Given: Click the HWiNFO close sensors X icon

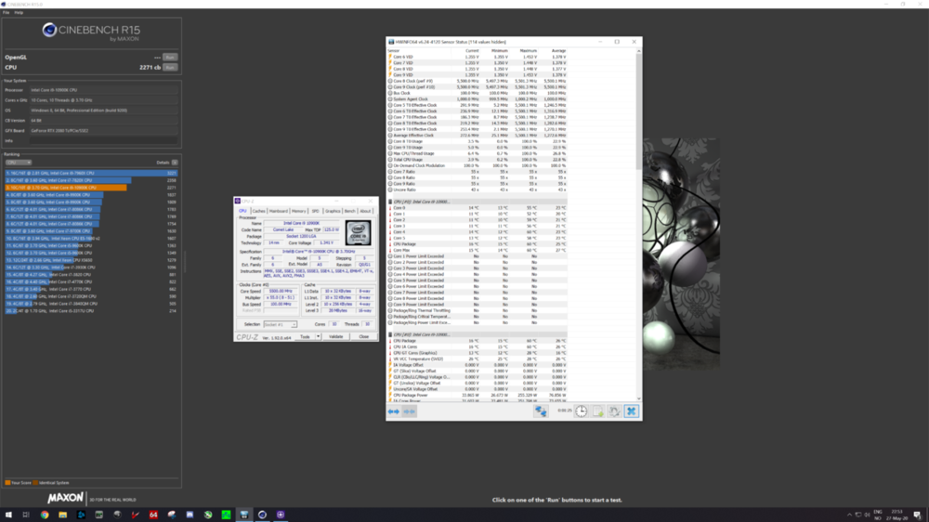Looking at the screenshot, I should click(631, 411).
